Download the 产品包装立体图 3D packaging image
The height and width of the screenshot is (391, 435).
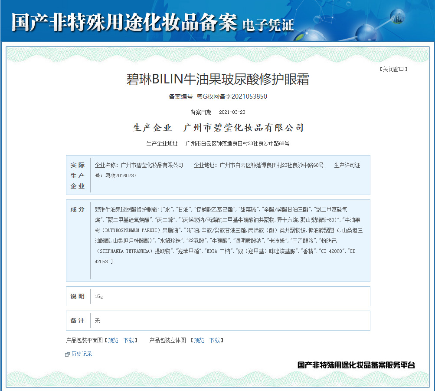(214, 340)
